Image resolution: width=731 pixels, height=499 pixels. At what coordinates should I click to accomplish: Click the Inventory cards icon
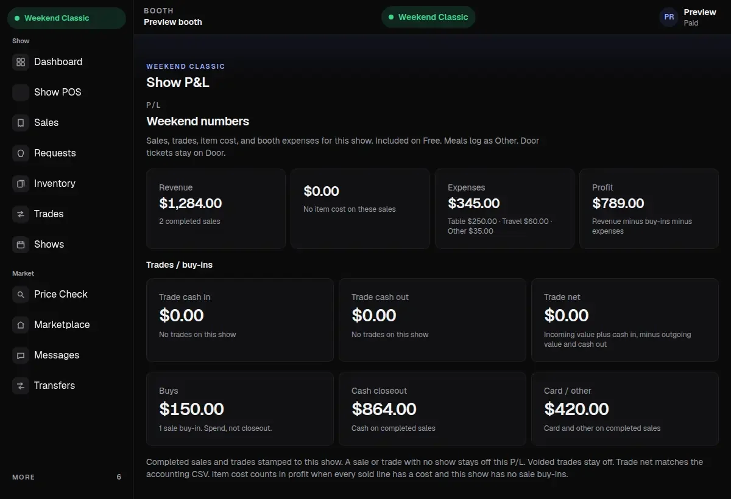[x=21, y=184]
